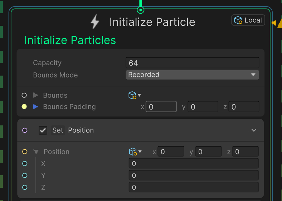282x201 pixels.
Task: Click the Bounds Padding x value field
Action: [x=161, y=107]
